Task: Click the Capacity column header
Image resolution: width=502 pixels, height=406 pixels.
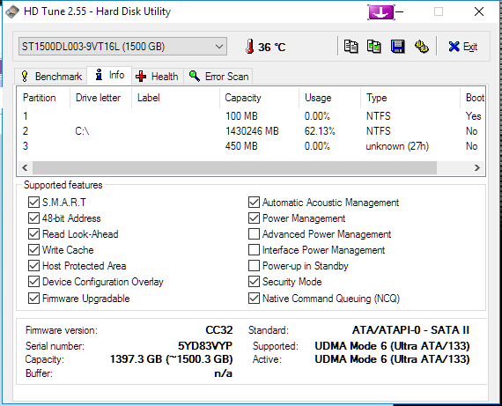Action: click(x=259, y=98)
